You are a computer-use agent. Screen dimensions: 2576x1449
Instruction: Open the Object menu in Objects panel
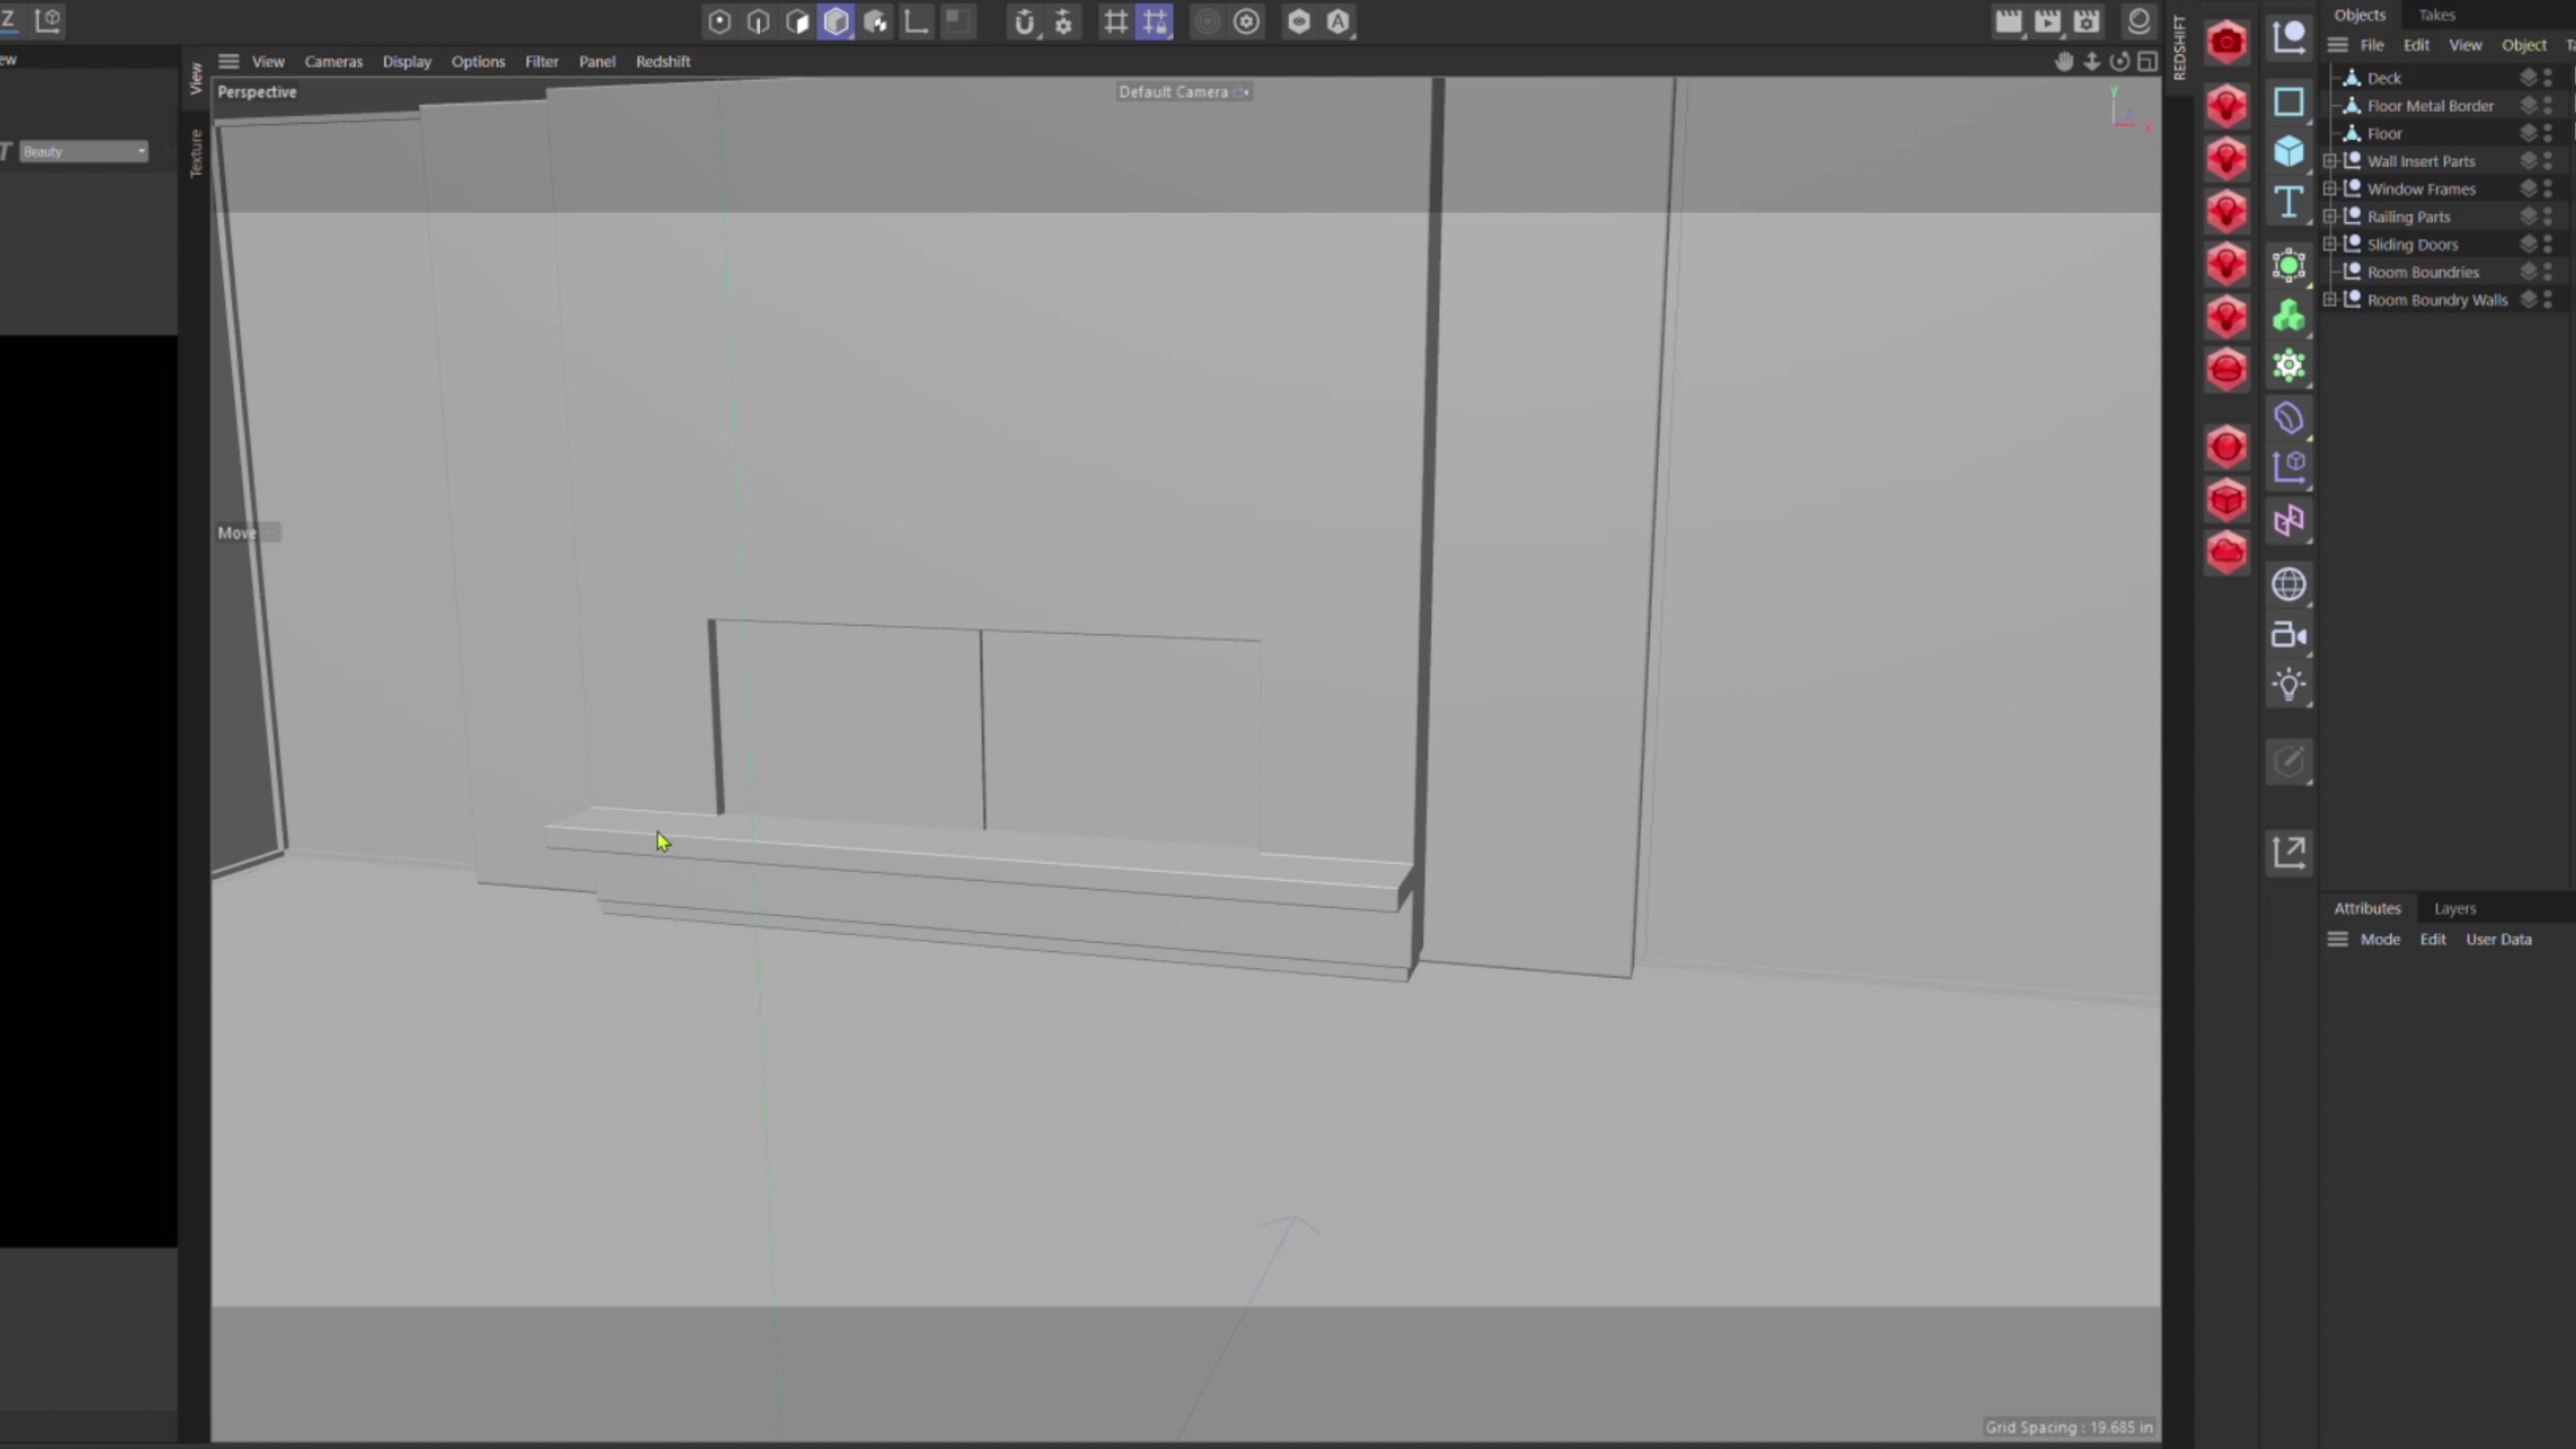coord(2523,45)
